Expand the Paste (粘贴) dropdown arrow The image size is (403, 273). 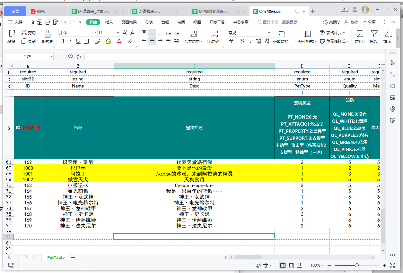click(x=17, y=41)
